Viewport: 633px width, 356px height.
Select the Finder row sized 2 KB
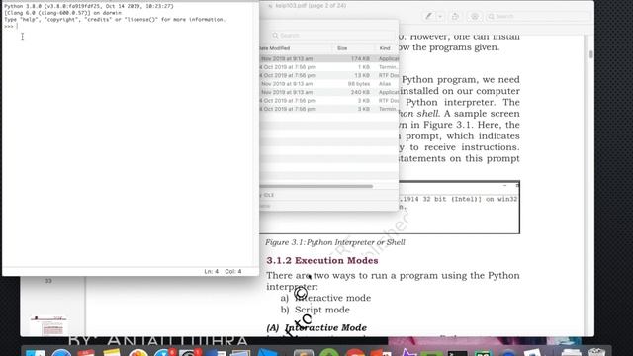[329, 101]
